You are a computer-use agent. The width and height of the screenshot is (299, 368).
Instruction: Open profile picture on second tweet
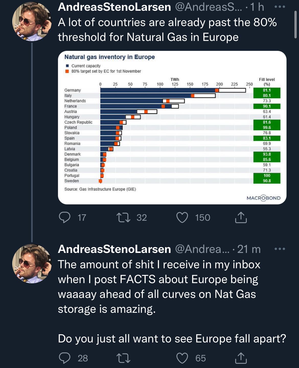click(32, 264)
